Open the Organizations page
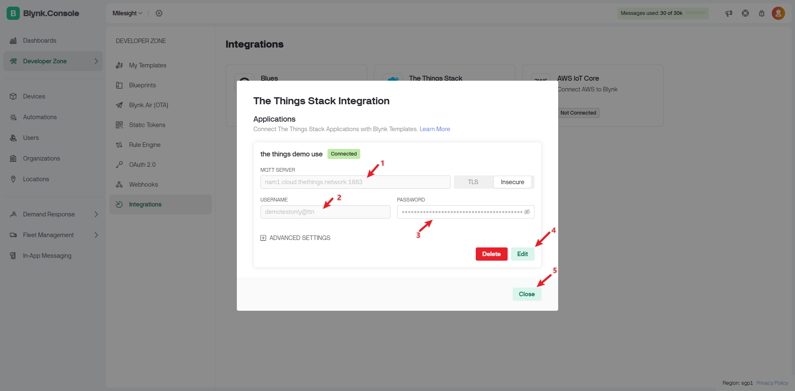795x391 pixels. pyautogui.click(x=53, y=158)
